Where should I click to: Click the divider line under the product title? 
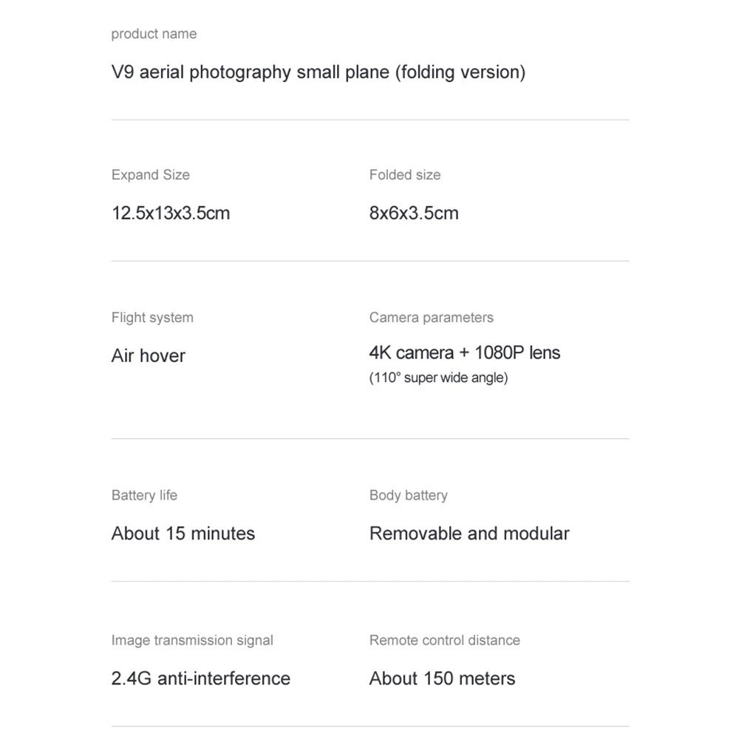click(x=369, y=120)
